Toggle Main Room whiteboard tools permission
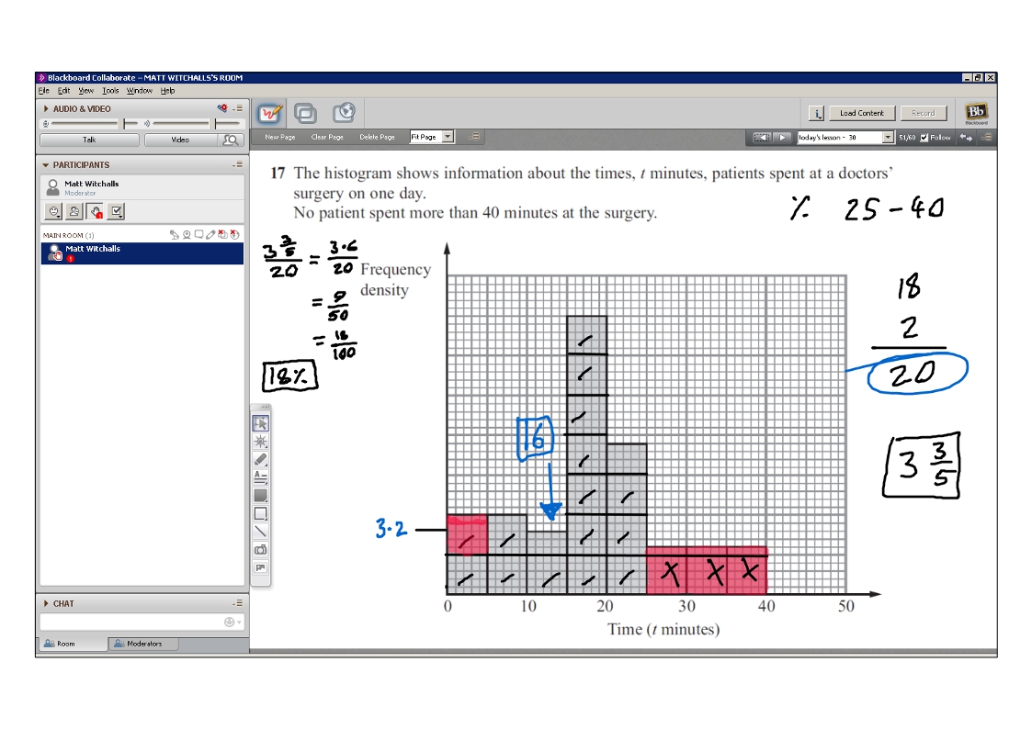The image size is (1032, 729). (x=210, y=235)
